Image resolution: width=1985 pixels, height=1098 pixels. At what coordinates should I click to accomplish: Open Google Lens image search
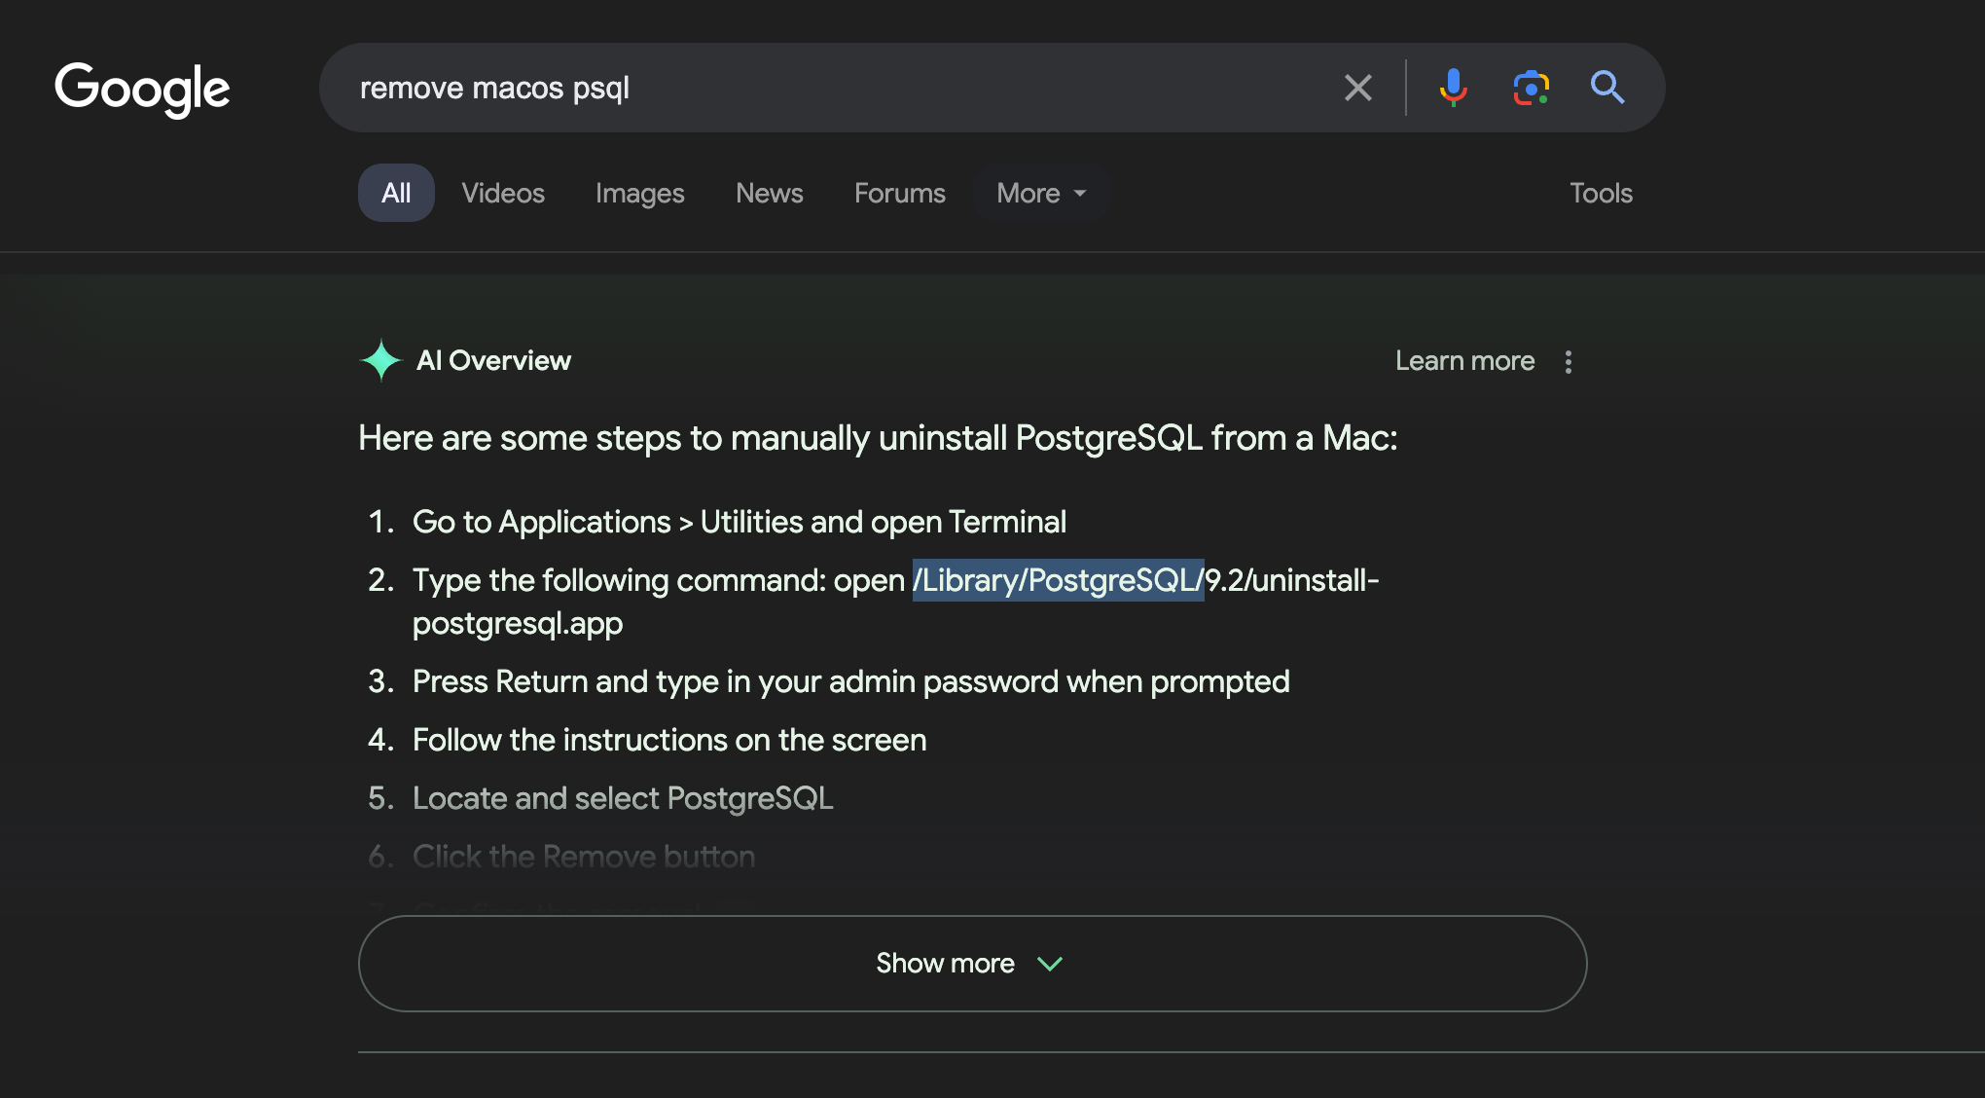tap(1531, 88)
